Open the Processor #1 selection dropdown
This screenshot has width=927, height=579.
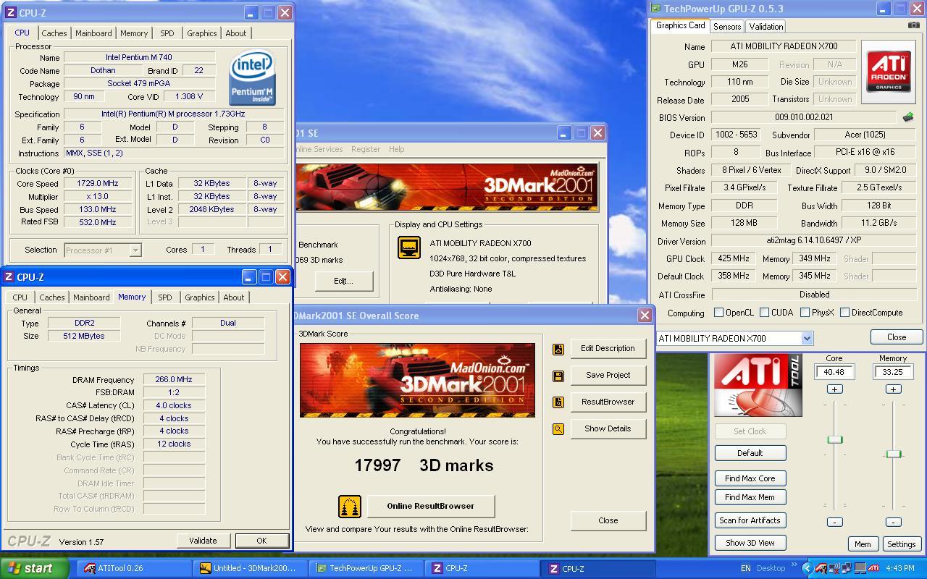click(x=135, y=250)
